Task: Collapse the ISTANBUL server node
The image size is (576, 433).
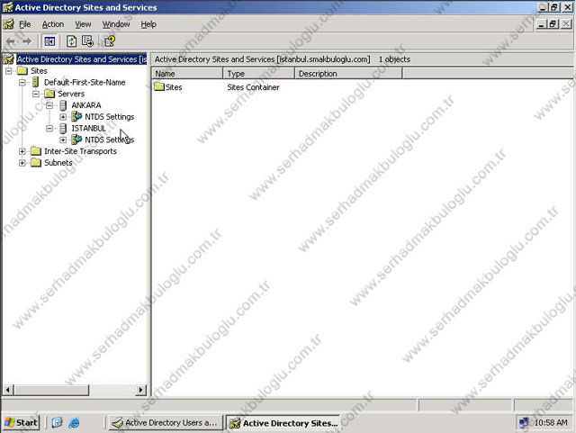Action: (49, 129)
